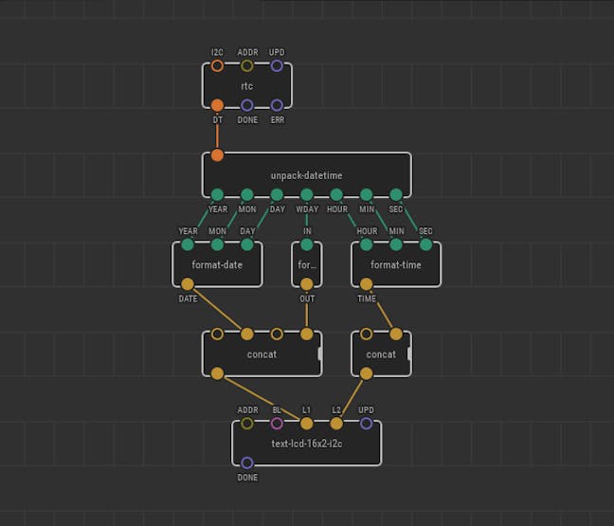Select the link from DATE to concat
Viewport: 614px width, 526px height.
click(217, 309)
